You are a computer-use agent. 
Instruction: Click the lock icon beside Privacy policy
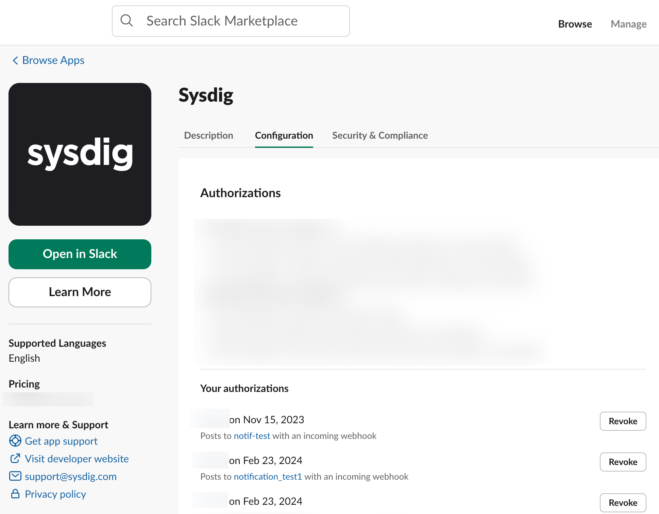(15, 494)
